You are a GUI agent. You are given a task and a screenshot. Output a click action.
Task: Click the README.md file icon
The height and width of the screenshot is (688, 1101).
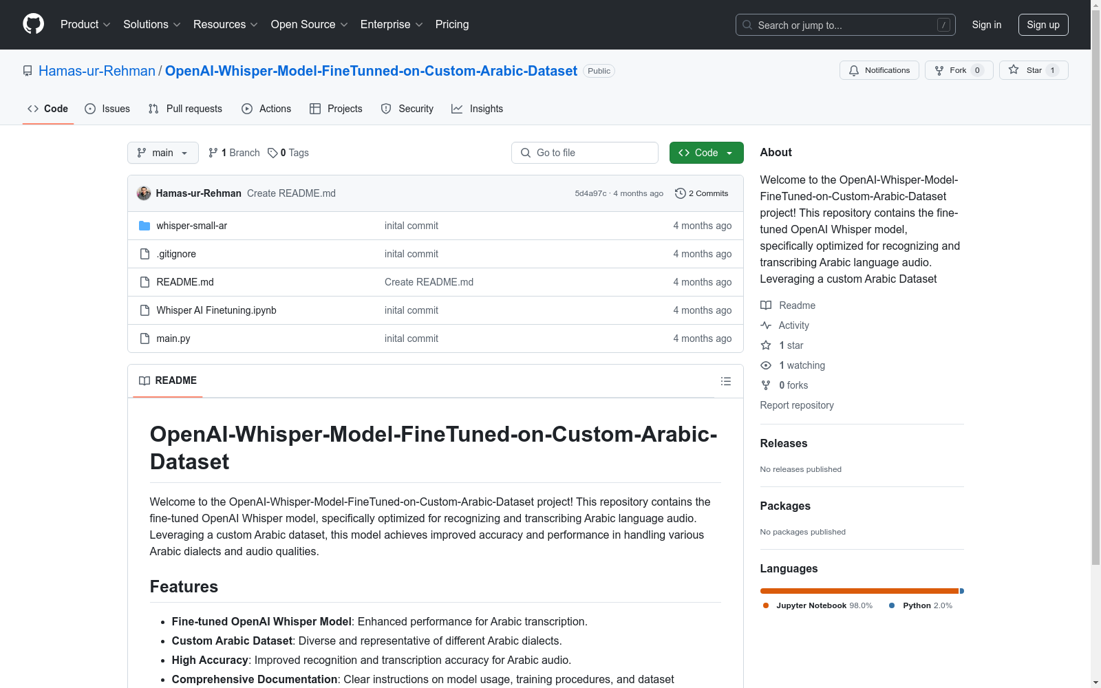click(x=145, y=282)
